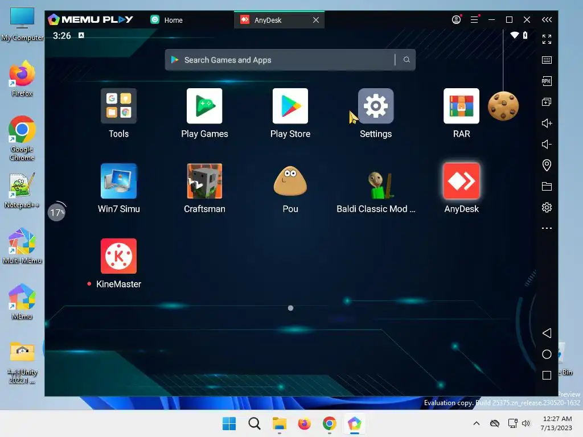Open the Play Store app
Screen dimensions: 583x437
pos(290,106)
